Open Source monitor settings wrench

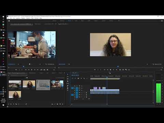tap(46, 64)
